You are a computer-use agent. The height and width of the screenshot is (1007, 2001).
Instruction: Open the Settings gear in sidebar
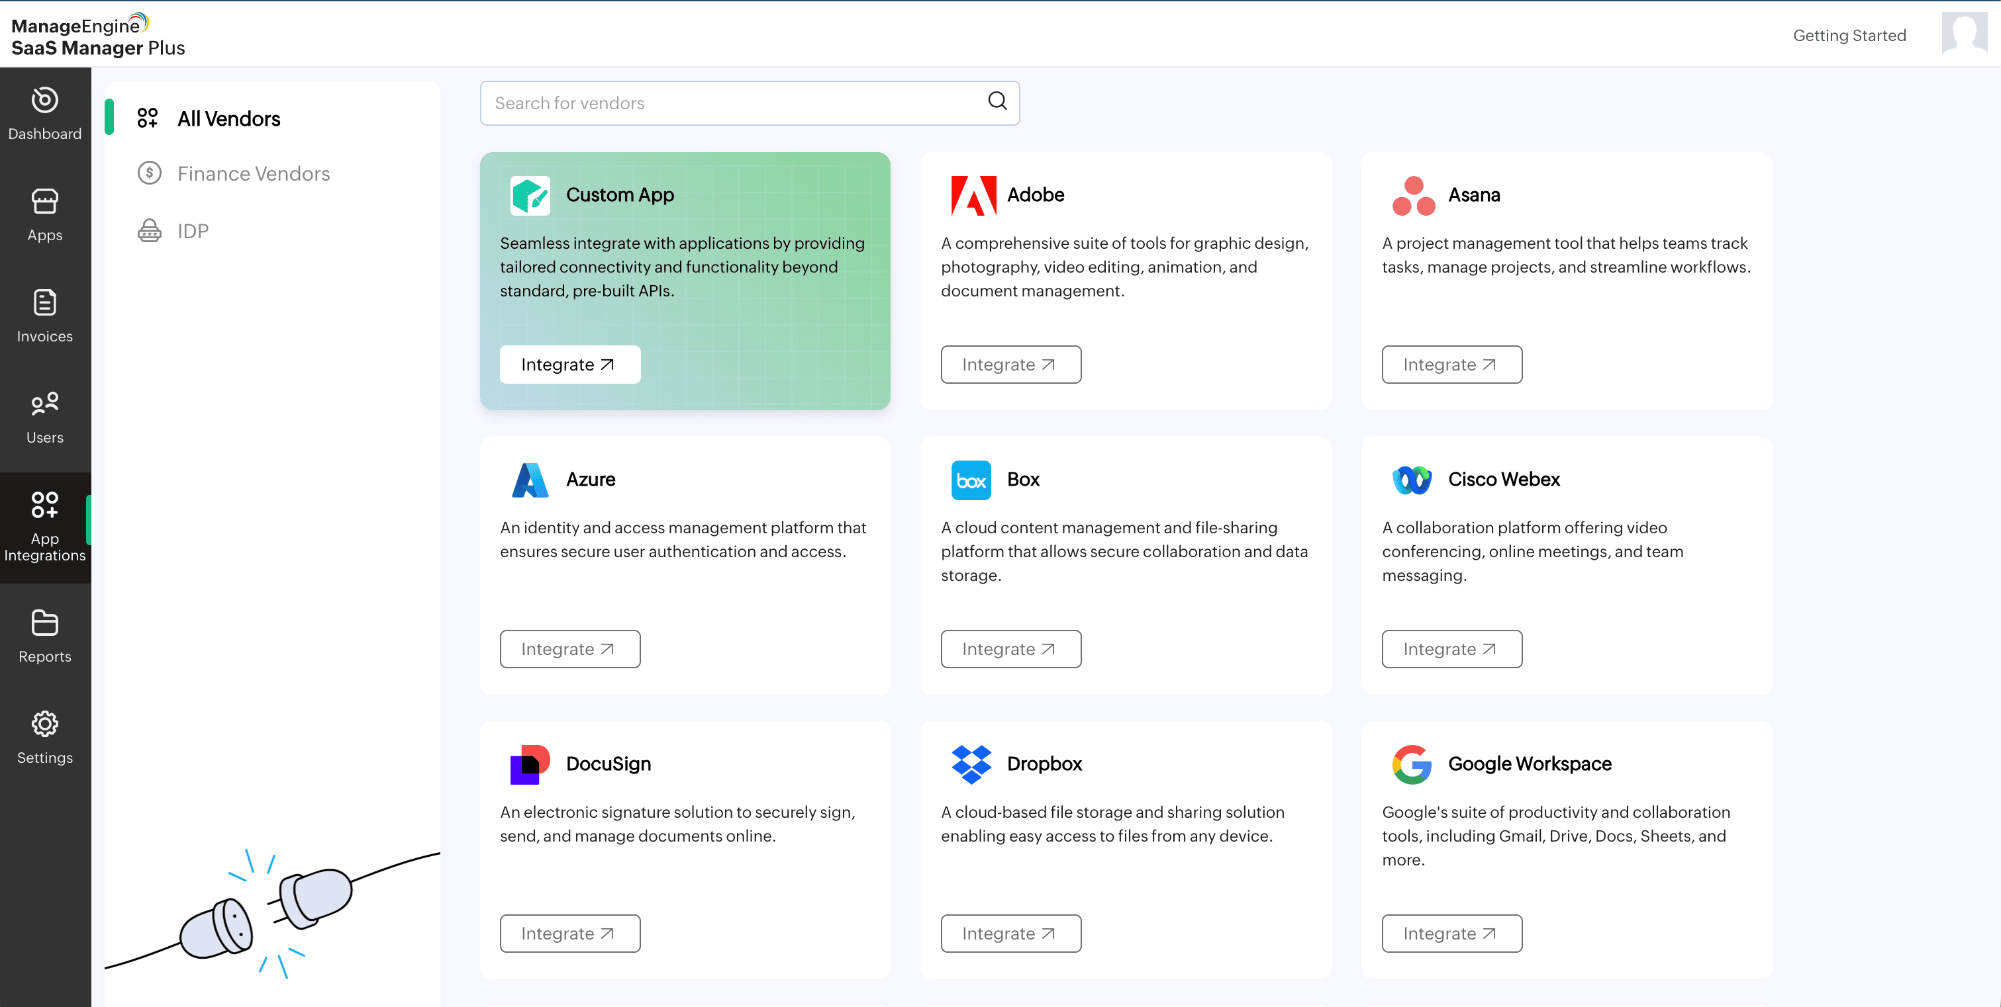click(x=44, y=738)
